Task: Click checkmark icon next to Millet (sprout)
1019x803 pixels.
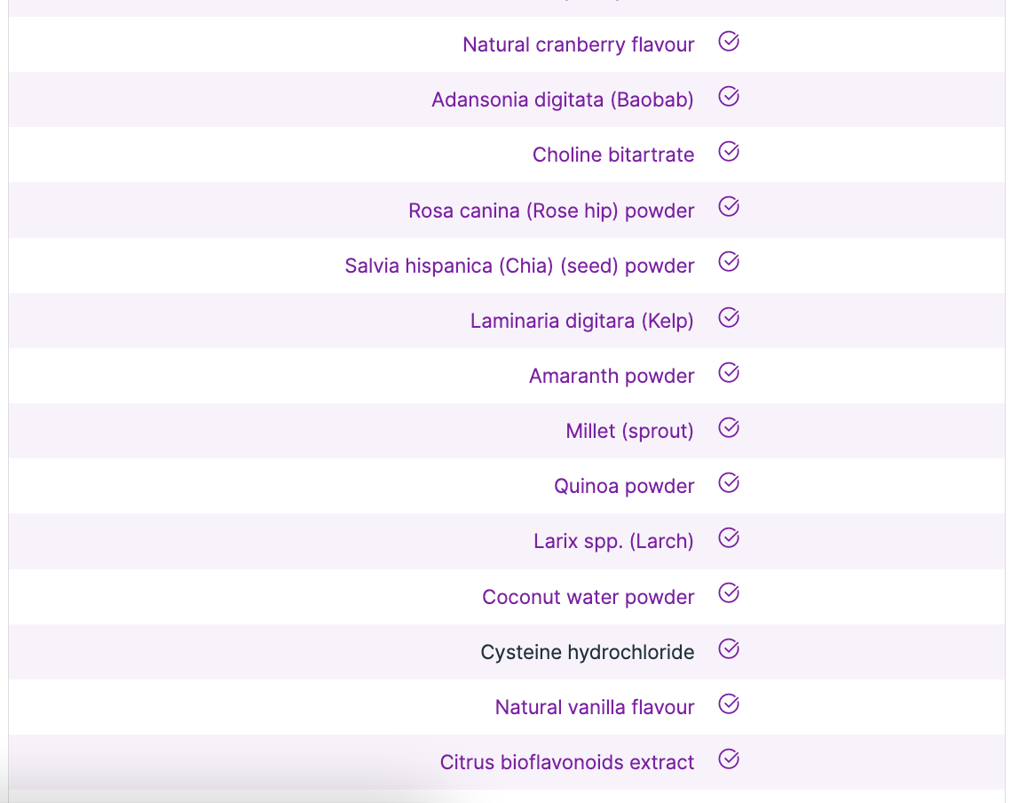Action: pos(729,428)
